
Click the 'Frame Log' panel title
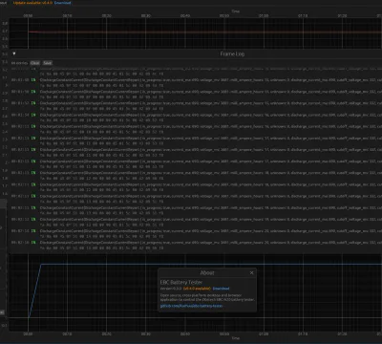232,54
